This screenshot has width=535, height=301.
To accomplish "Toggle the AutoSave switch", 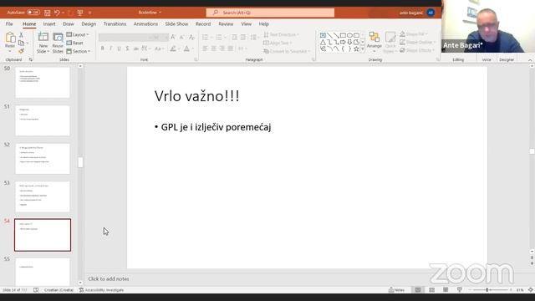I will pyautogui.click(x=33, y=13).
